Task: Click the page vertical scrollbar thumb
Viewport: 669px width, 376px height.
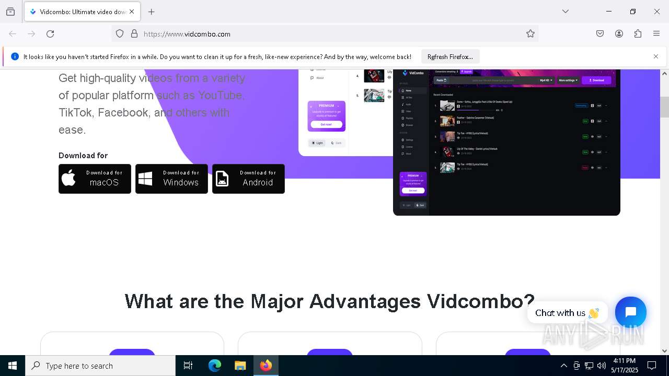Action: pyautogui.click(x=664, y=107)
